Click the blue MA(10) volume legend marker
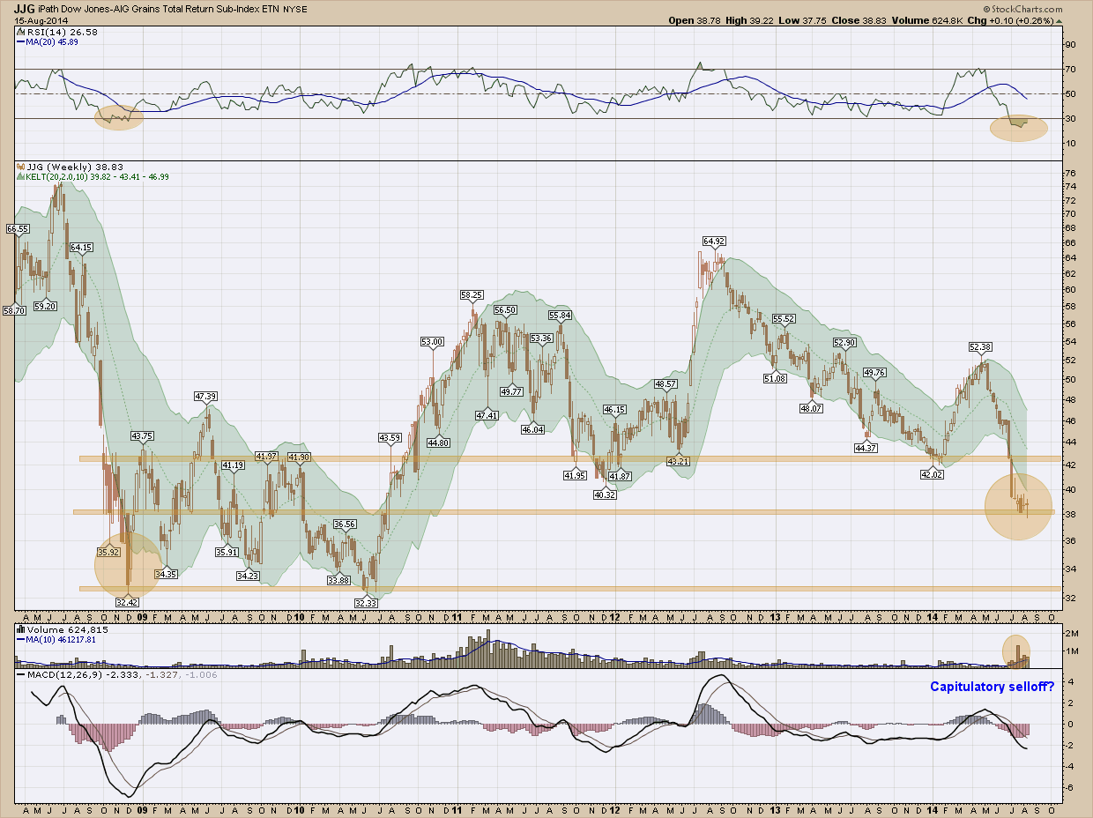The image size is (1093, 818). (x=20, y=640)
